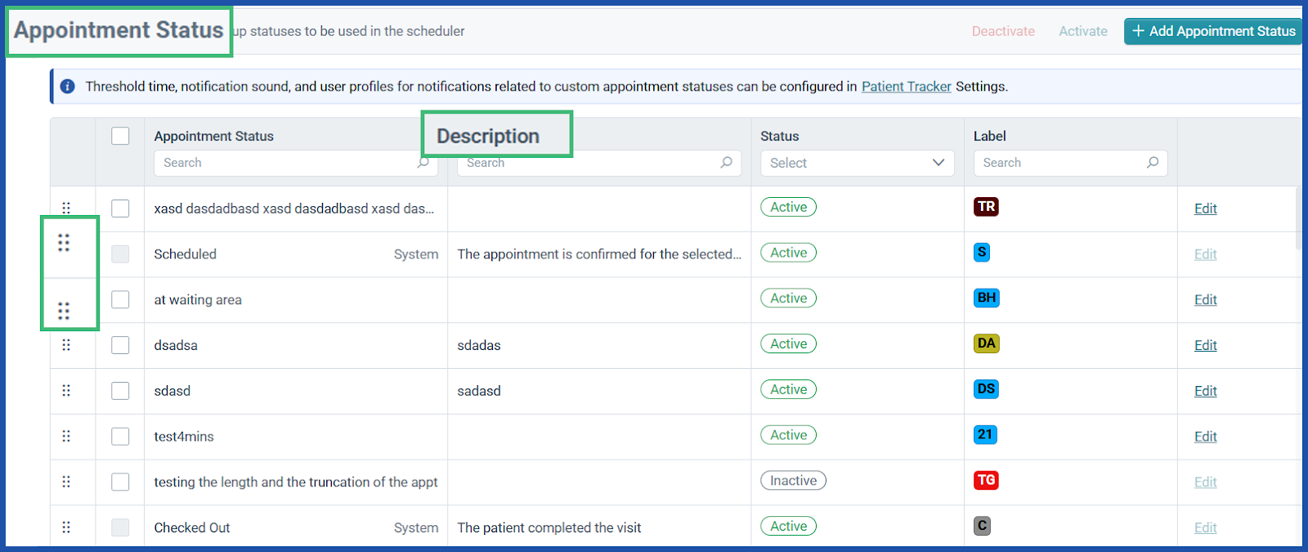Click the info icon in the notification banner
The width and height of the screenshot is (1308, 552).
(68, 86)
